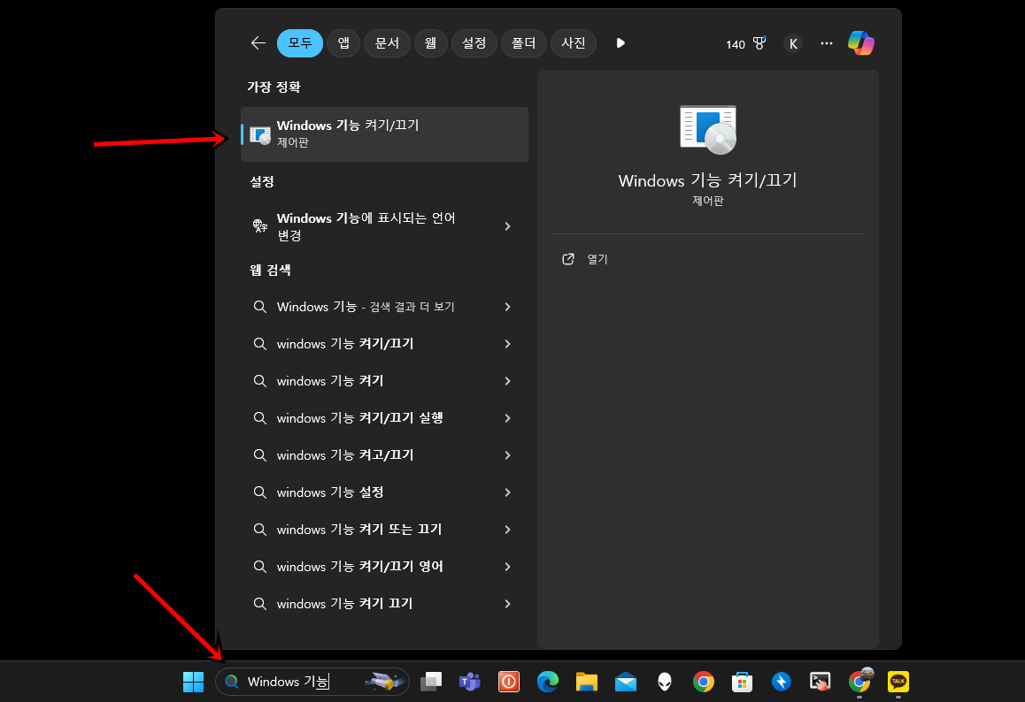Expand the 켜고/끄기 suggestion chevron
Viewport: 1025px width, 702px height.
507,455
